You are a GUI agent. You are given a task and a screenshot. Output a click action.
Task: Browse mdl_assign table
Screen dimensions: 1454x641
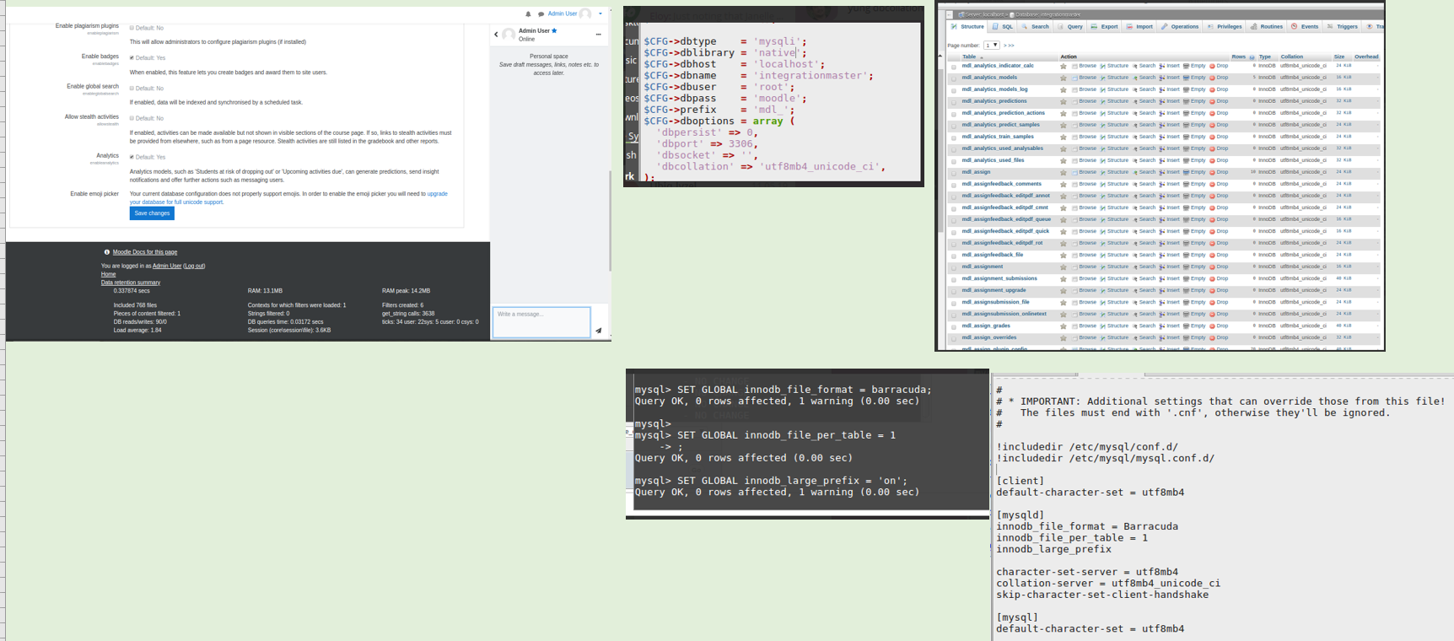click(x=1085, y=172)
